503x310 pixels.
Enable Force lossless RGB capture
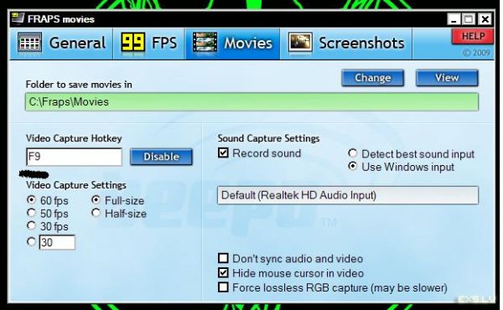[x=223, y=287]
